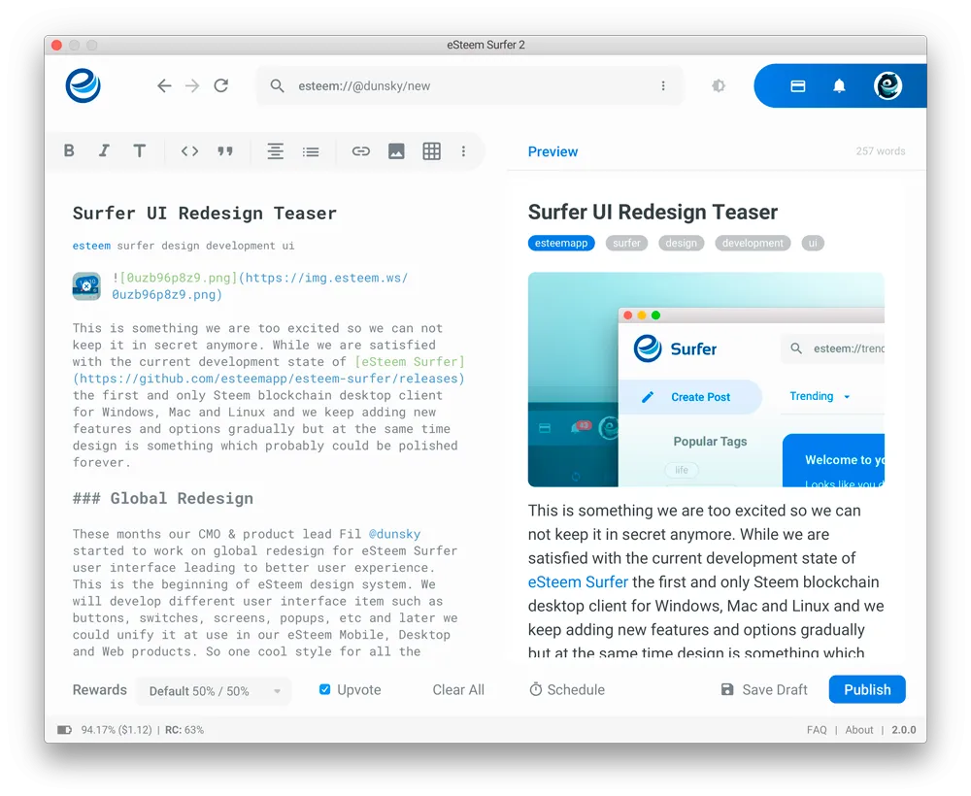Edit the tags input field
Image resolution: width=971 pixels, height=796 pixels.
(x=184, y=246)
